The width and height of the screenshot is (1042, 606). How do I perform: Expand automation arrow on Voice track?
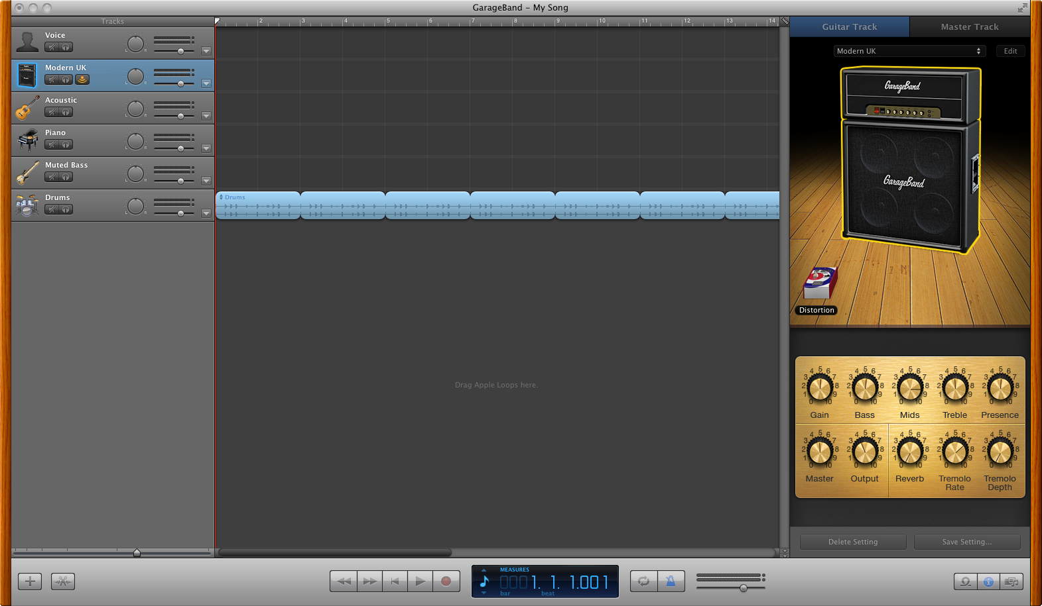206,51
